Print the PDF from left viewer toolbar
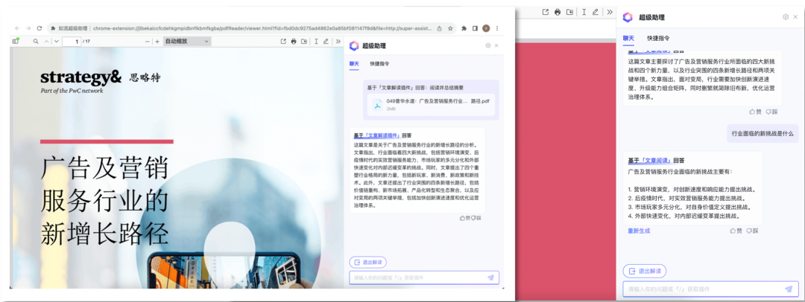The width and height of the screenshot is (805, 302). click(294, 41)
